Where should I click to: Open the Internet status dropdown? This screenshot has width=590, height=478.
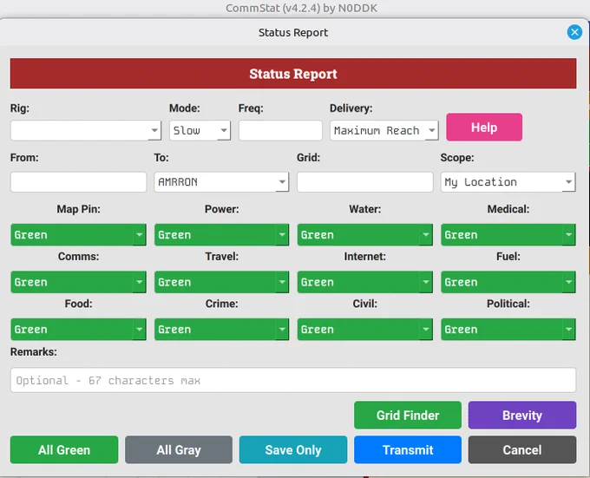pos(365,282)
